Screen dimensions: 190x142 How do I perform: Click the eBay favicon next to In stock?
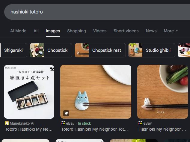coord(63,123)
